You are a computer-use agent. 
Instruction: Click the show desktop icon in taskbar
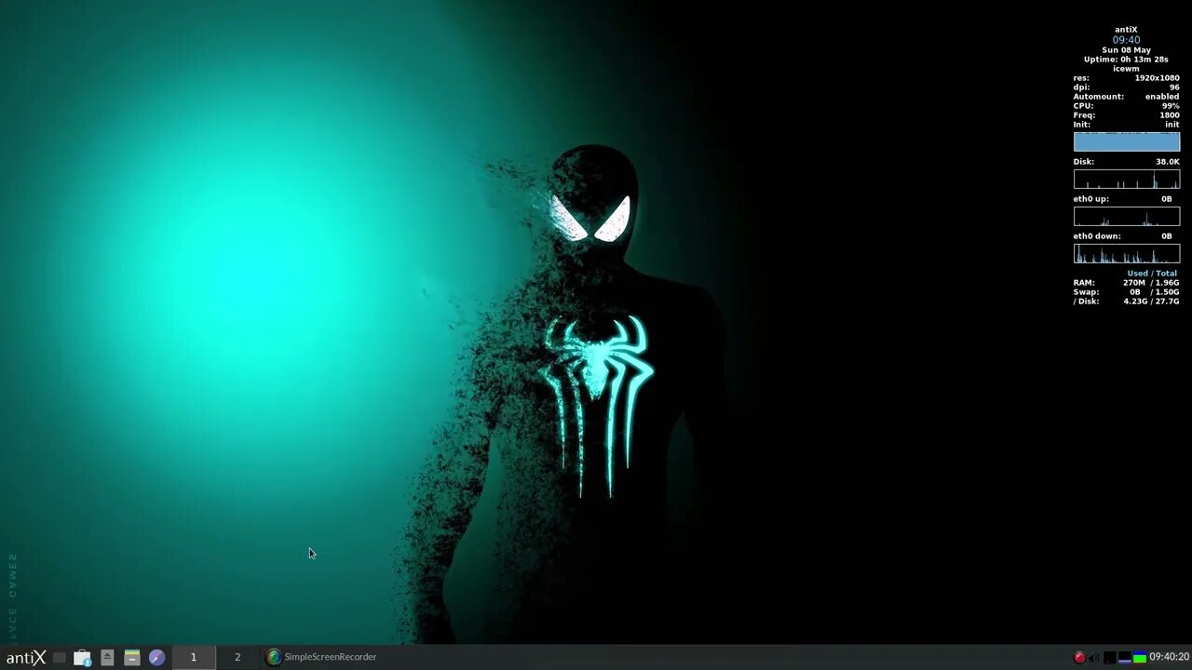(x=60, y=658)
